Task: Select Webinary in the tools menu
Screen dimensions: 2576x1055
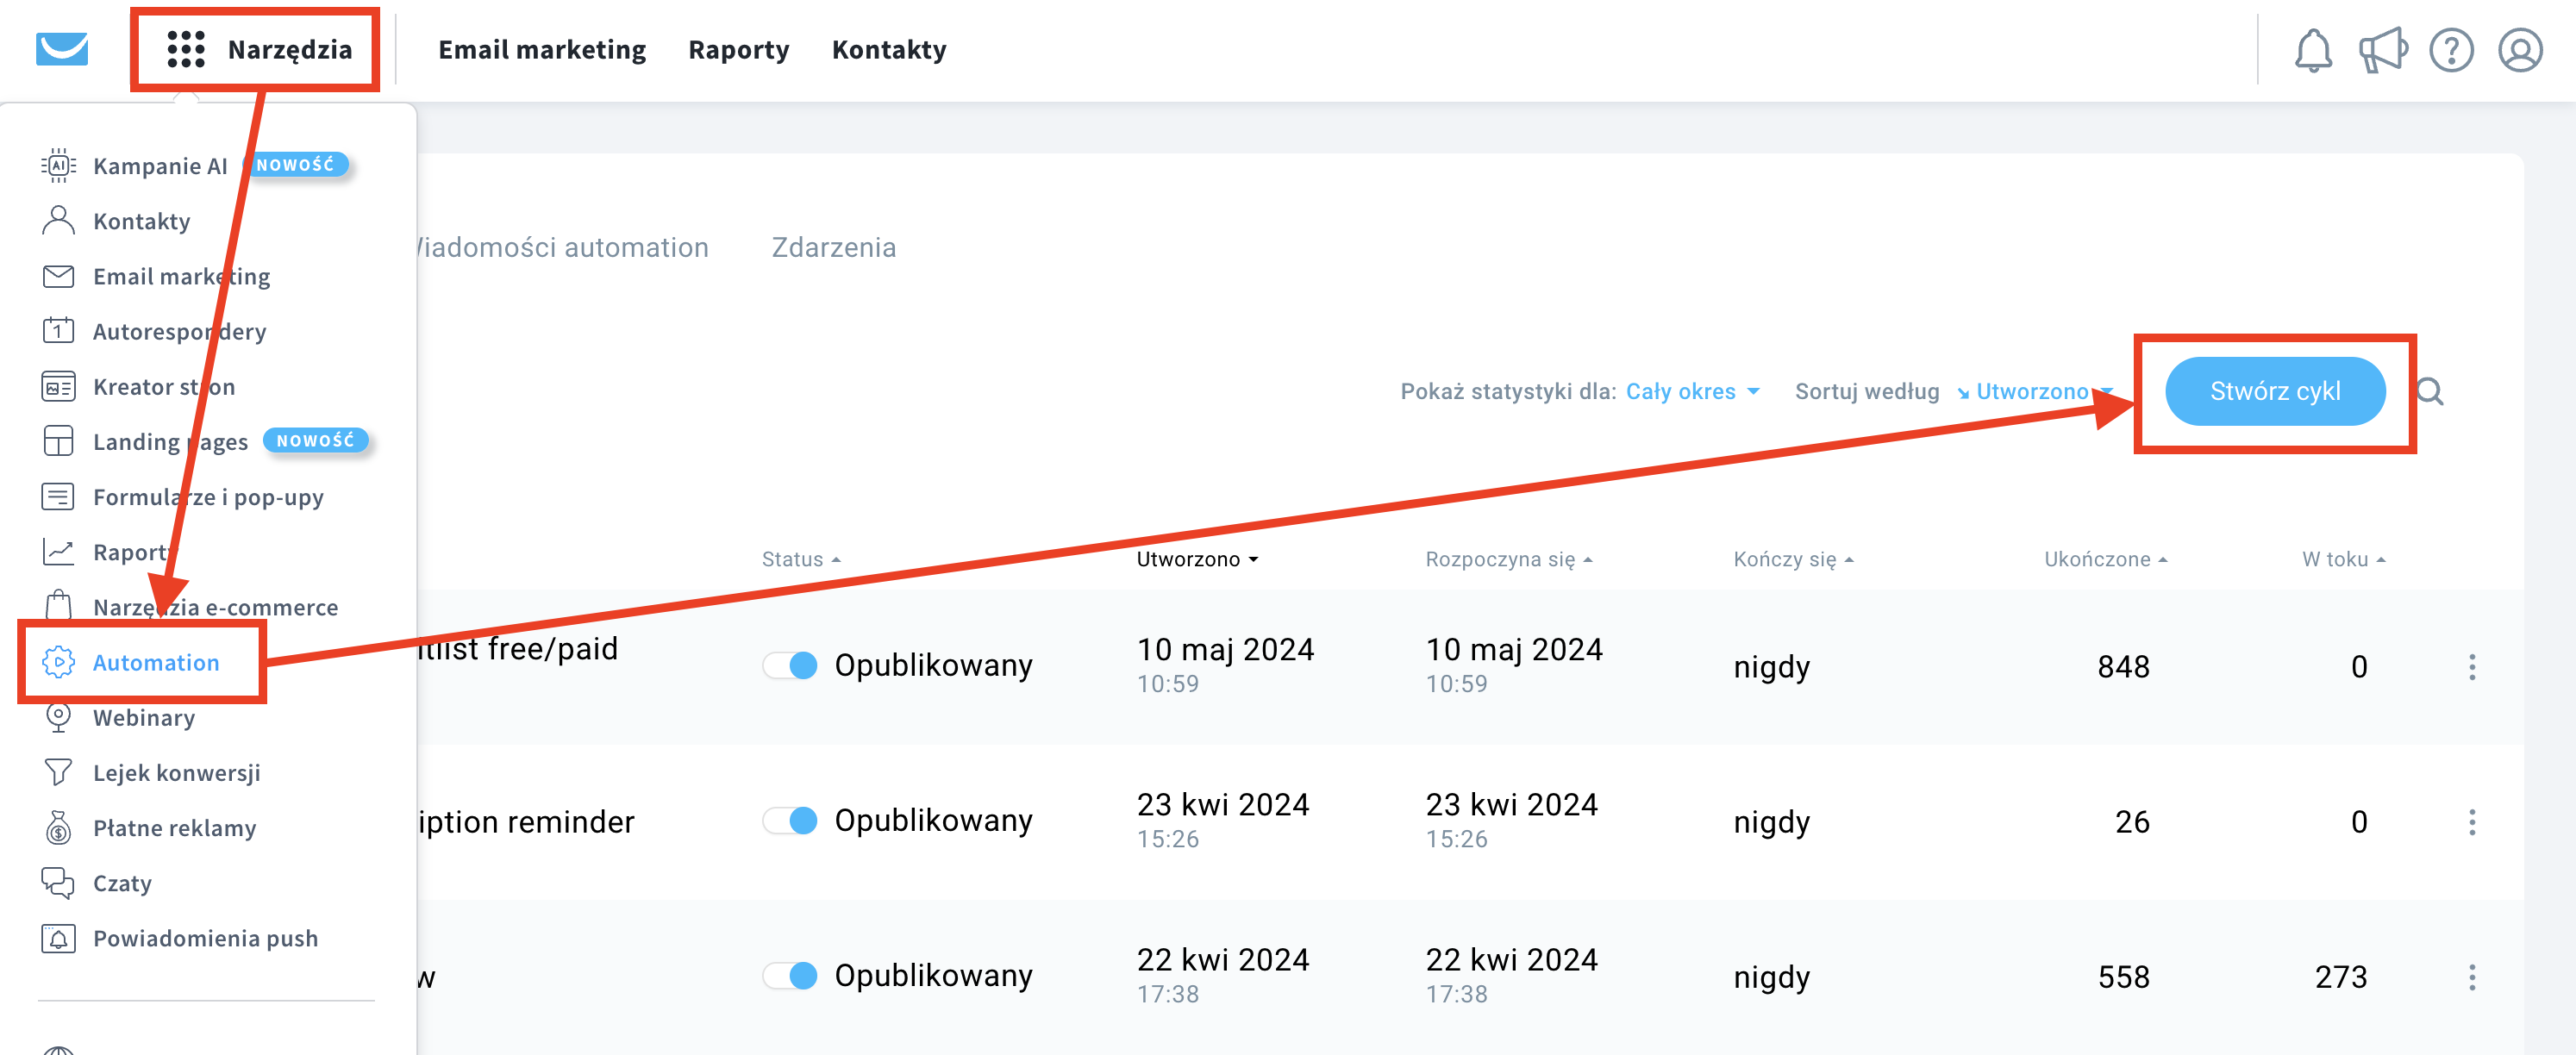Action: (144, 718)
